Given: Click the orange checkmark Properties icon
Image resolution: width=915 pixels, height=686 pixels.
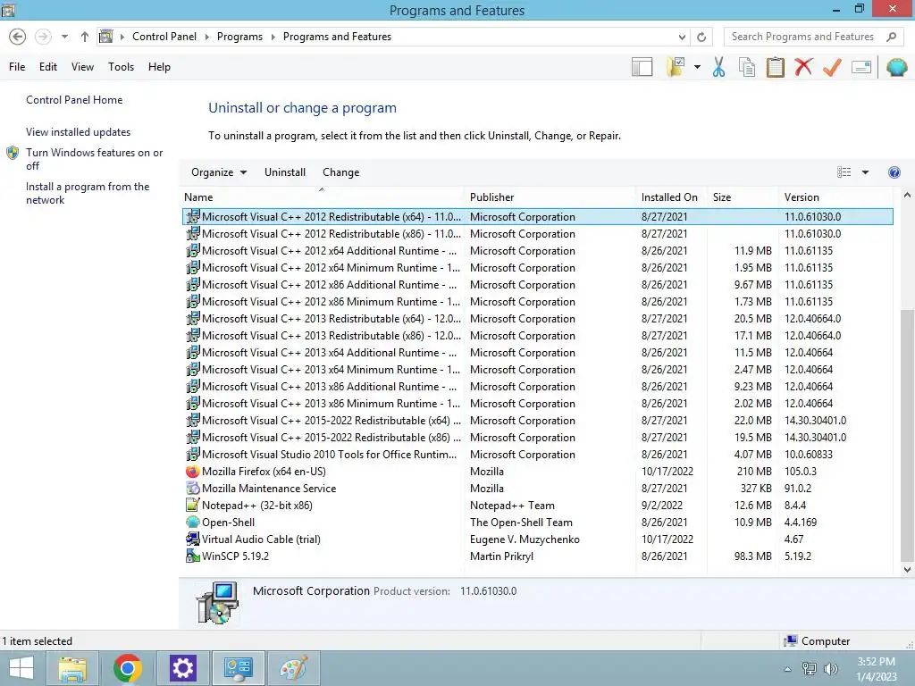Looking at the screenshot, I should coord(832,67).
